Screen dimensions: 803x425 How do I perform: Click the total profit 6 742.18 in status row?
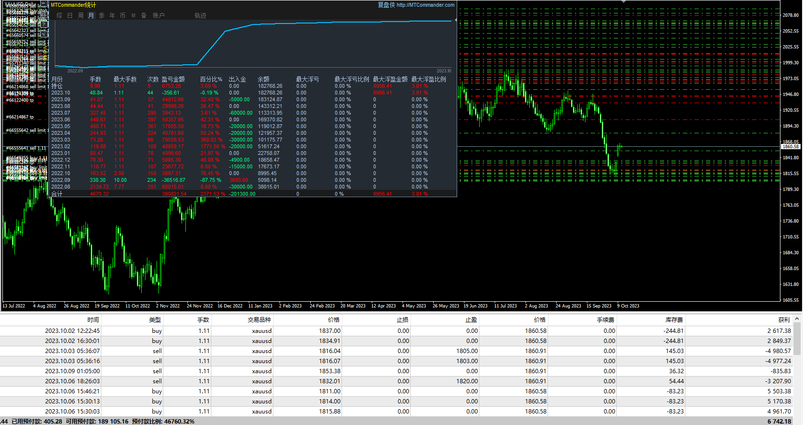779,421
